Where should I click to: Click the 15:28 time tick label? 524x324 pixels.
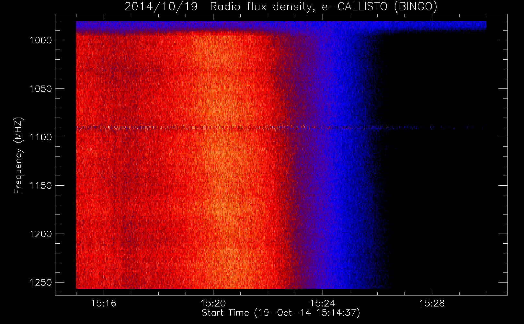(x=432, y=304)
